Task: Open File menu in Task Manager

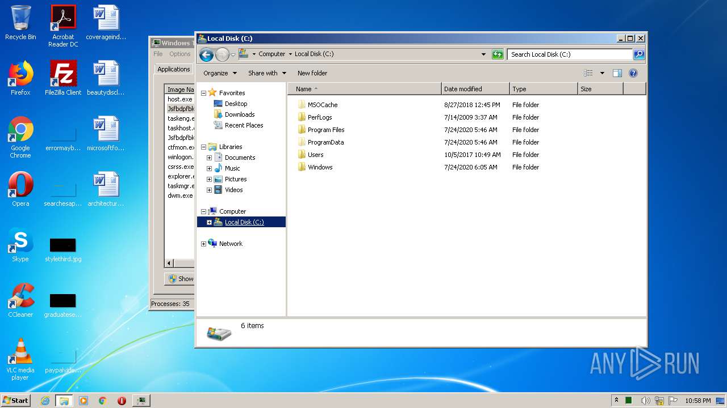Action: [x=158, y=54]
